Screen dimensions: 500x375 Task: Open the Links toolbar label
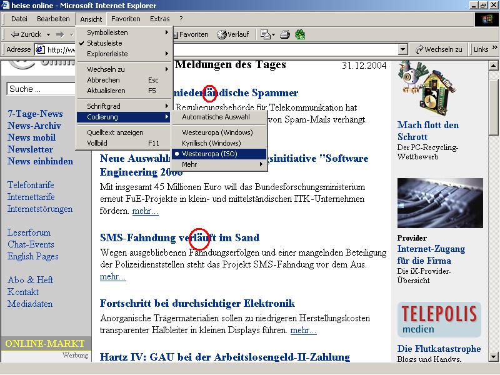[x=481, y=49]
